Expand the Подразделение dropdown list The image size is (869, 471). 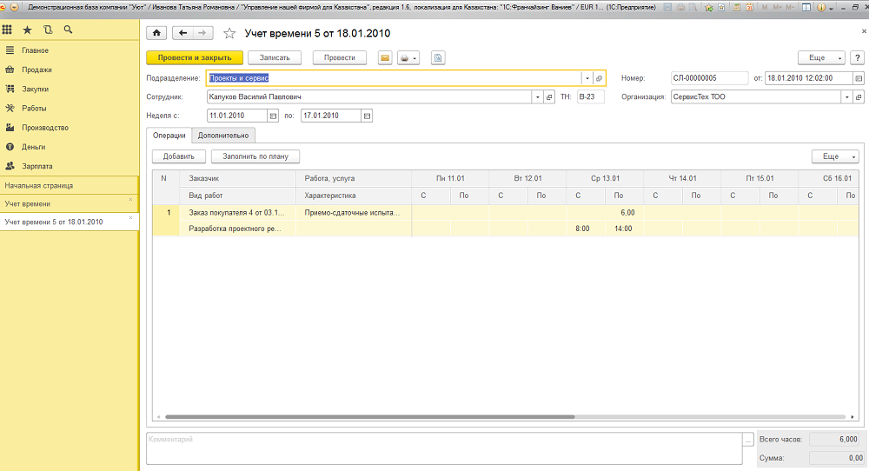(587, 78)
